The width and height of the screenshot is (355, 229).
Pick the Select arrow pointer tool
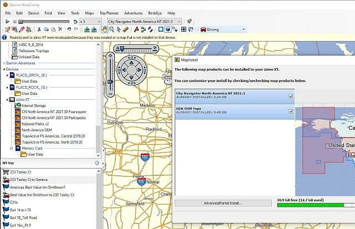pyautogui.click(x=118, y=29)
